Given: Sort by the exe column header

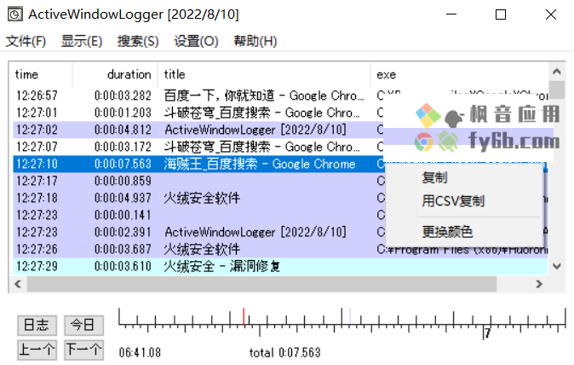Looking at the screenshot, I should (460, 74).
